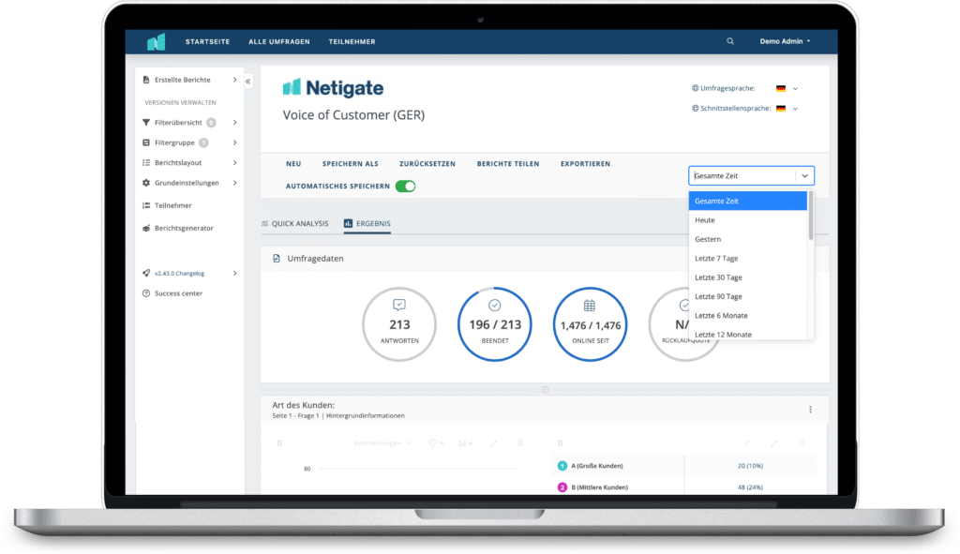Click the 20 (10%) value for Große Kunden
Viewport: 960px width, 554px height.
(x=750, y=466)
